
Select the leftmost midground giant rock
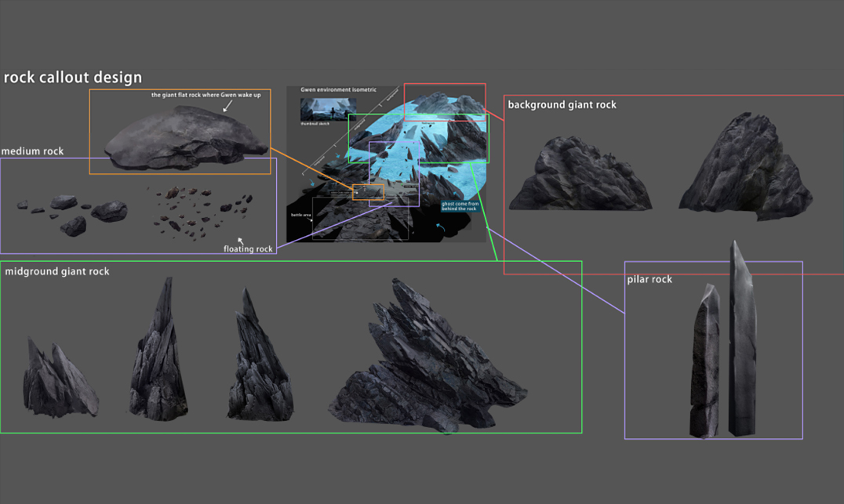60,379
